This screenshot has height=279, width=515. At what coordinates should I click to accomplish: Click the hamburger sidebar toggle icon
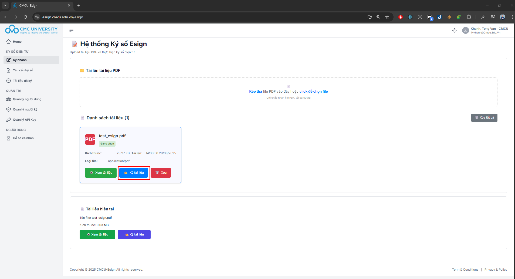click(x=71, y=31)
